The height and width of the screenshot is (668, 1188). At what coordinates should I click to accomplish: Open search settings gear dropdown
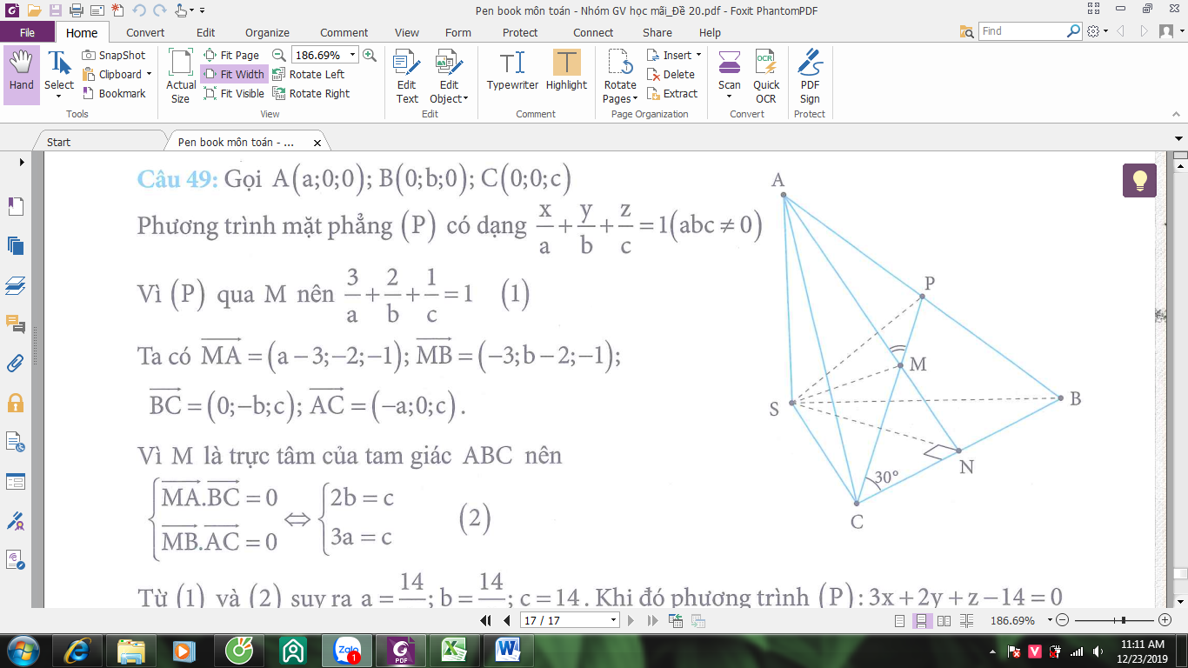point(1097,31)
